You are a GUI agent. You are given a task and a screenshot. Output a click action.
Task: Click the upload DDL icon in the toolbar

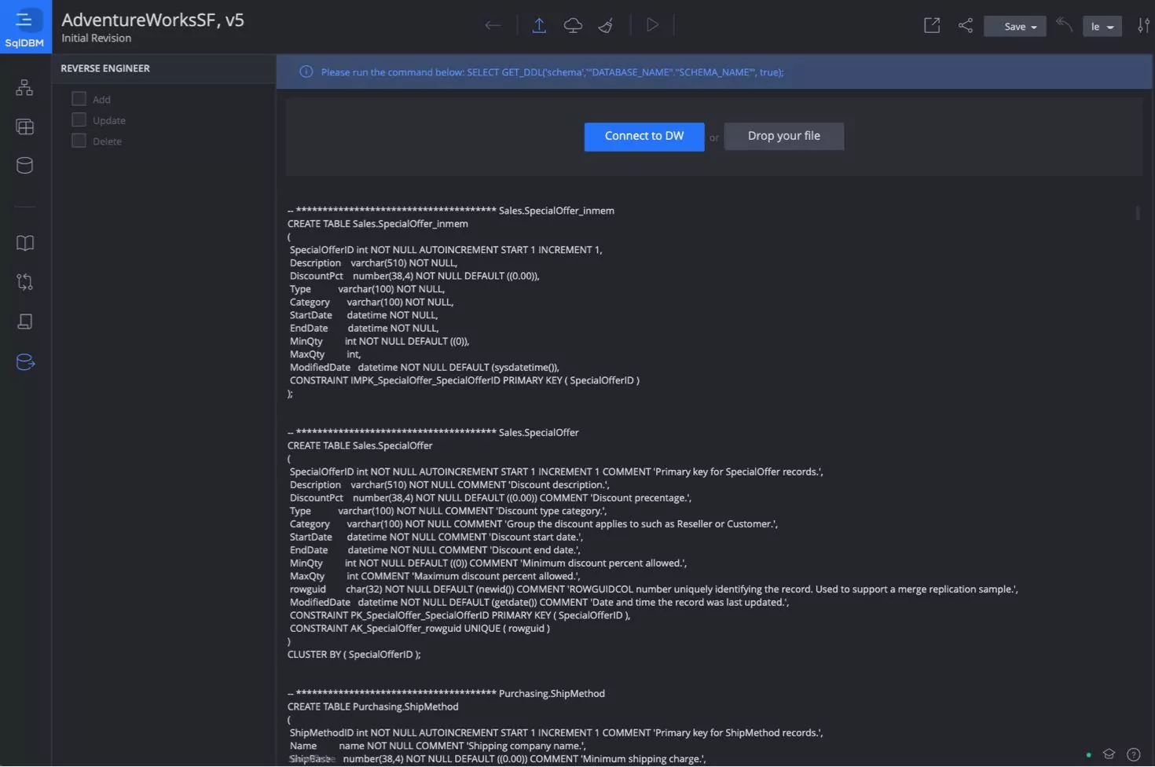(539, 24)
